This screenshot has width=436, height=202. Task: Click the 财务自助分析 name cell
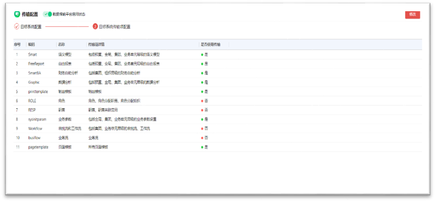pyautogui.click(x=68, y=73)
